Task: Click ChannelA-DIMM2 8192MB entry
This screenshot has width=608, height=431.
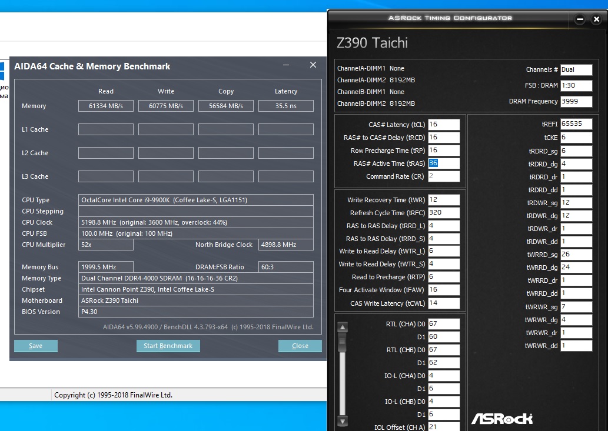Action: (x=376, y=80)
